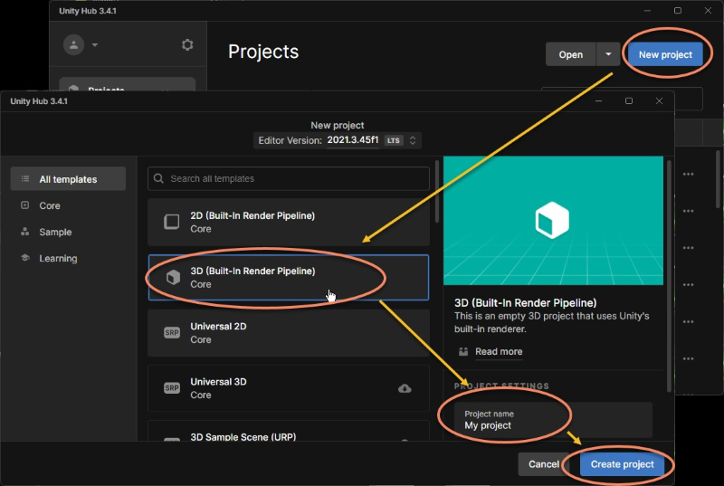Download Universal 3D template via cloud icon

pos(405,388)
